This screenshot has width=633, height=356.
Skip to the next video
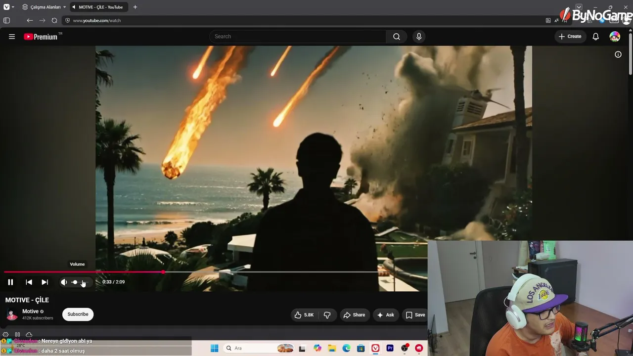tap(45, 282)
